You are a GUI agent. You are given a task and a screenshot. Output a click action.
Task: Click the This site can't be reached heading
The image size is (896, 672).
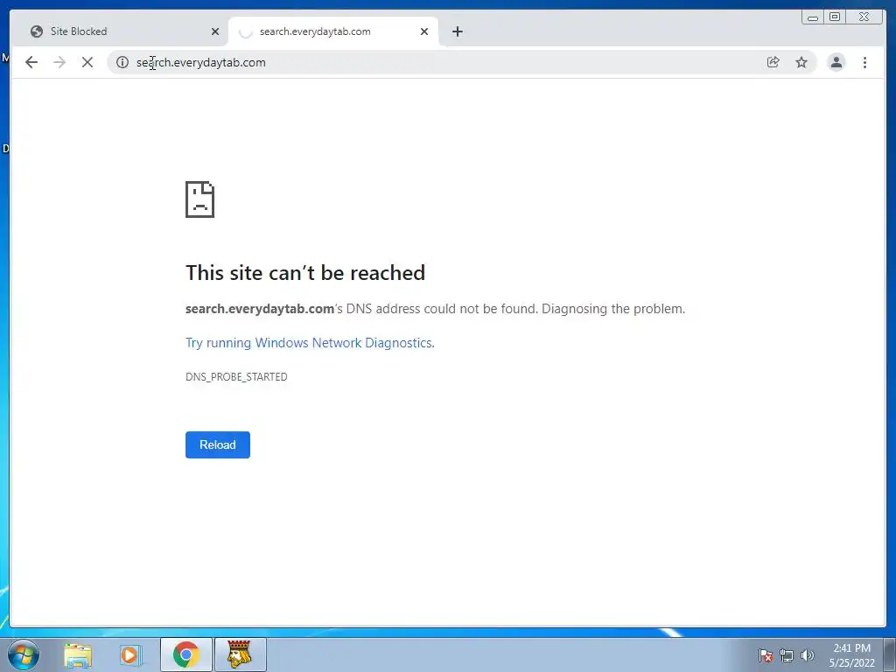point(305,273)
